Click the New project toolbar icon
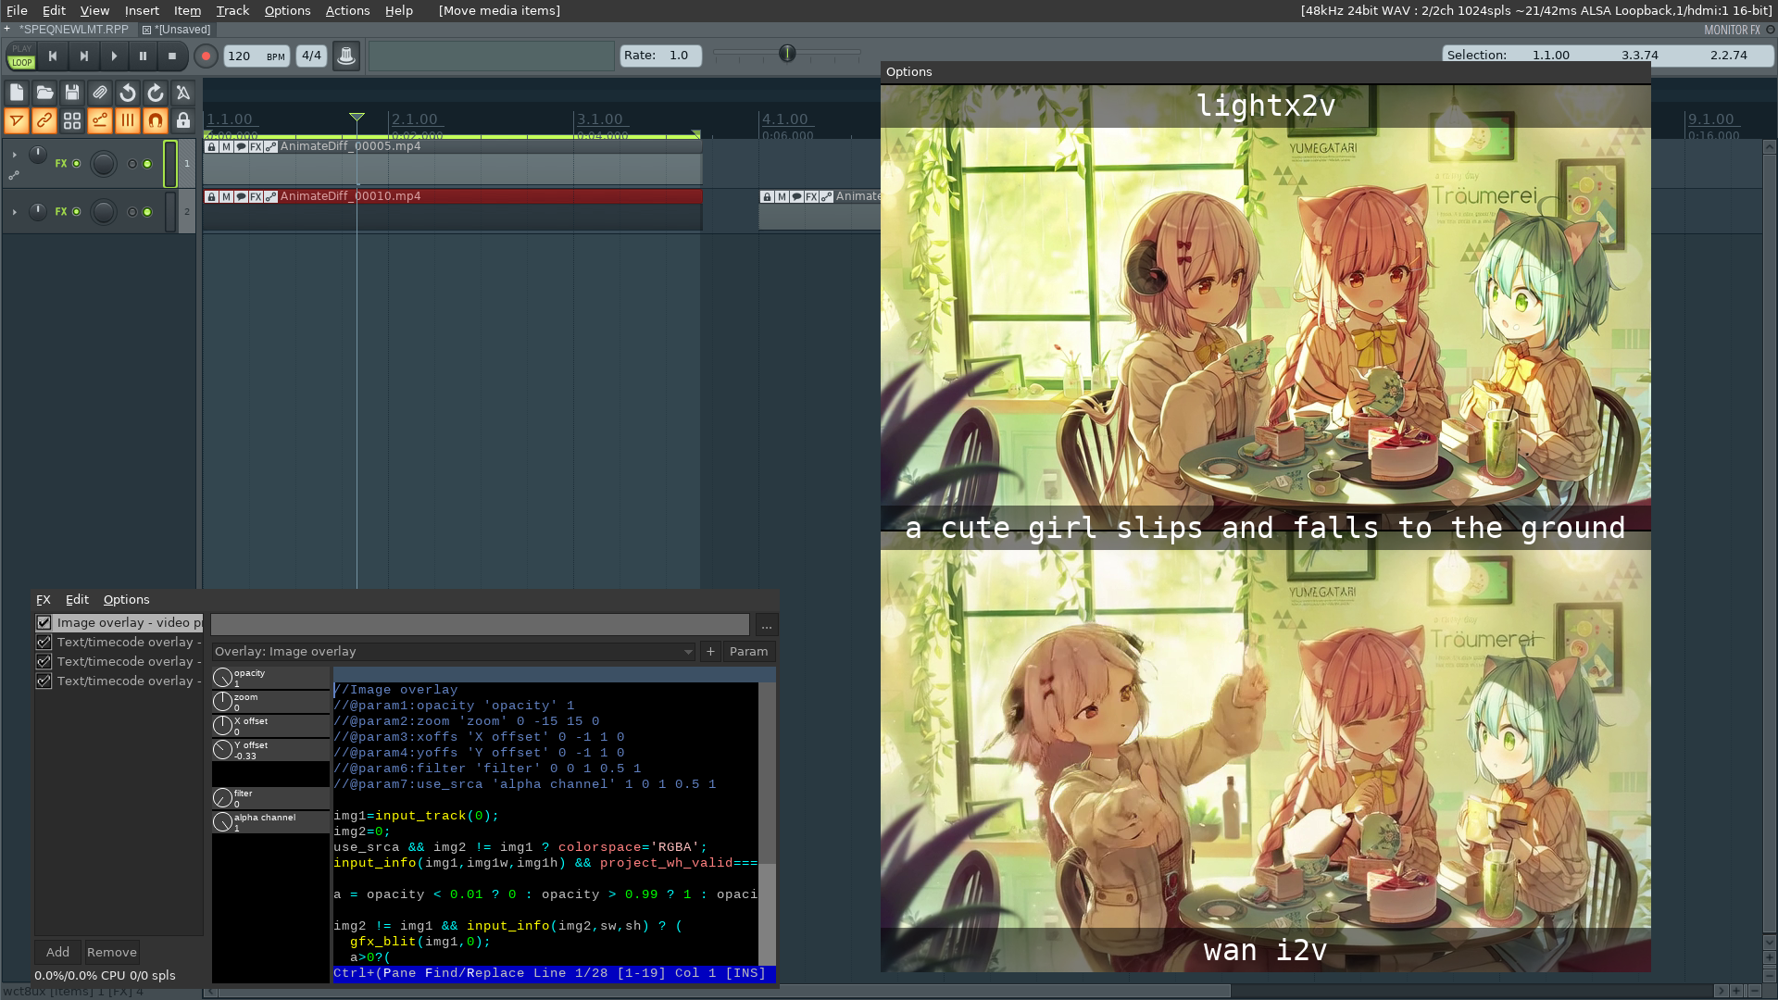The width and height of the screenshot is (1778, 1000). pyautogui.click(x=17, y=93)
